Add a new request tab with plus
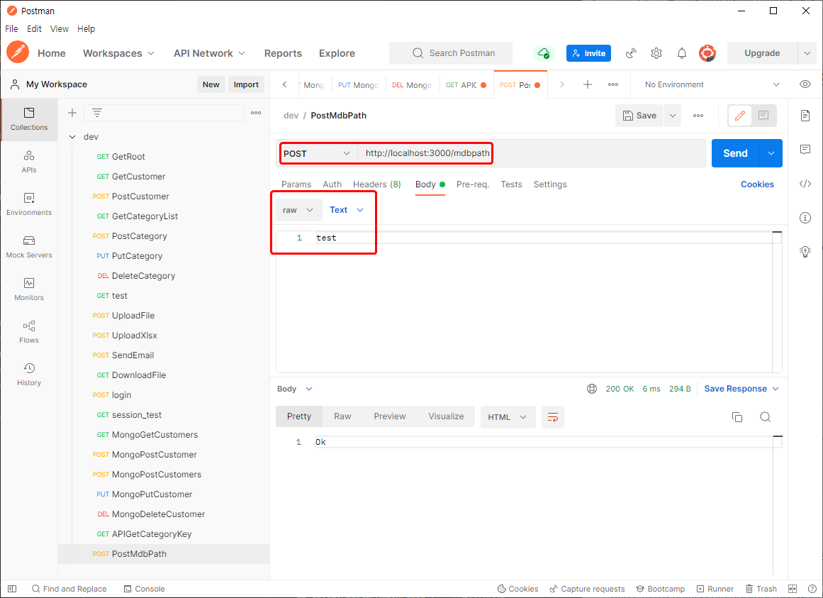 (588, 84)
